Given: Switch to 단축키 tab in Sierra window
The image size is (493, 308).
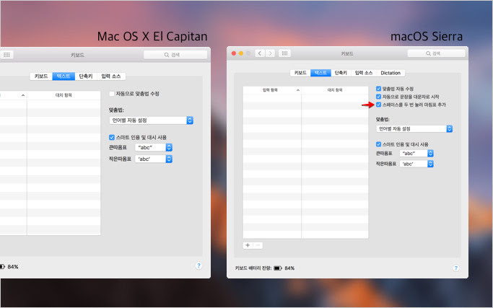Looking at the screenshot, I should [341, 73].
